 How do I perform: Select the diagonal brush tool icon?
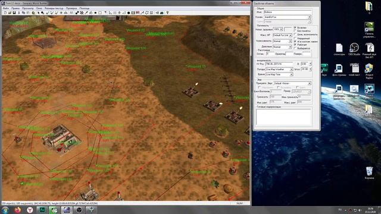coord(86,12)
